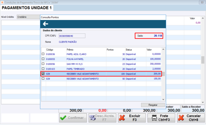Click the value 100,00000 cell
The width and height of the screenshot is (206, 125).
pyautogui.click(x=155, y=59)
